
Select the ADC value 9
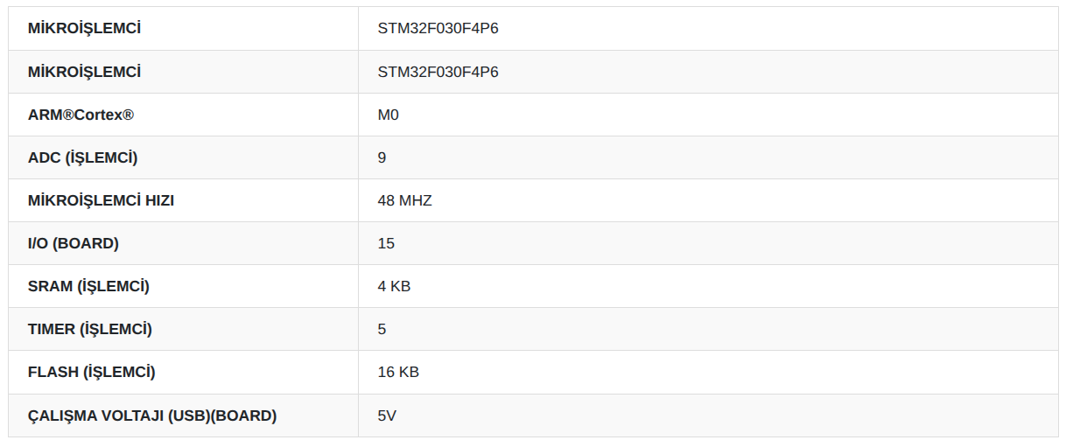click(x=382, y=157)
